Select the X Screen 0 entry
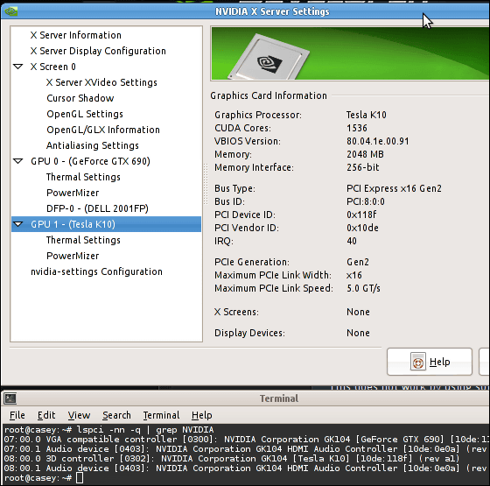 point(52,67)
